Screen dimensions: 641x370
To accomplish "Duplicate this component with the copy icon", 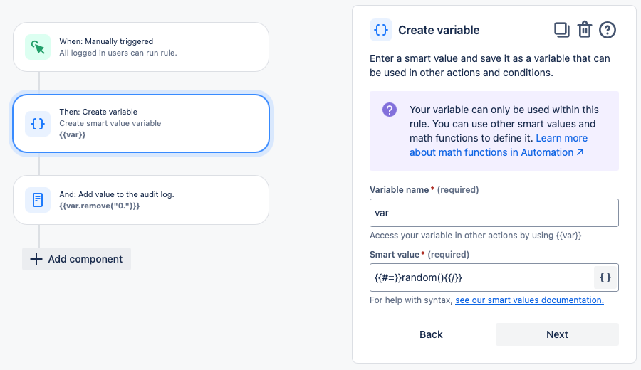I will [562, 30].
